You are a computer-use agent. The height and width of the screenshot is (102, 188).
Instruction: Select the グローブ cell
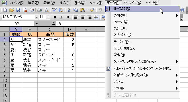tap(50, 55)
